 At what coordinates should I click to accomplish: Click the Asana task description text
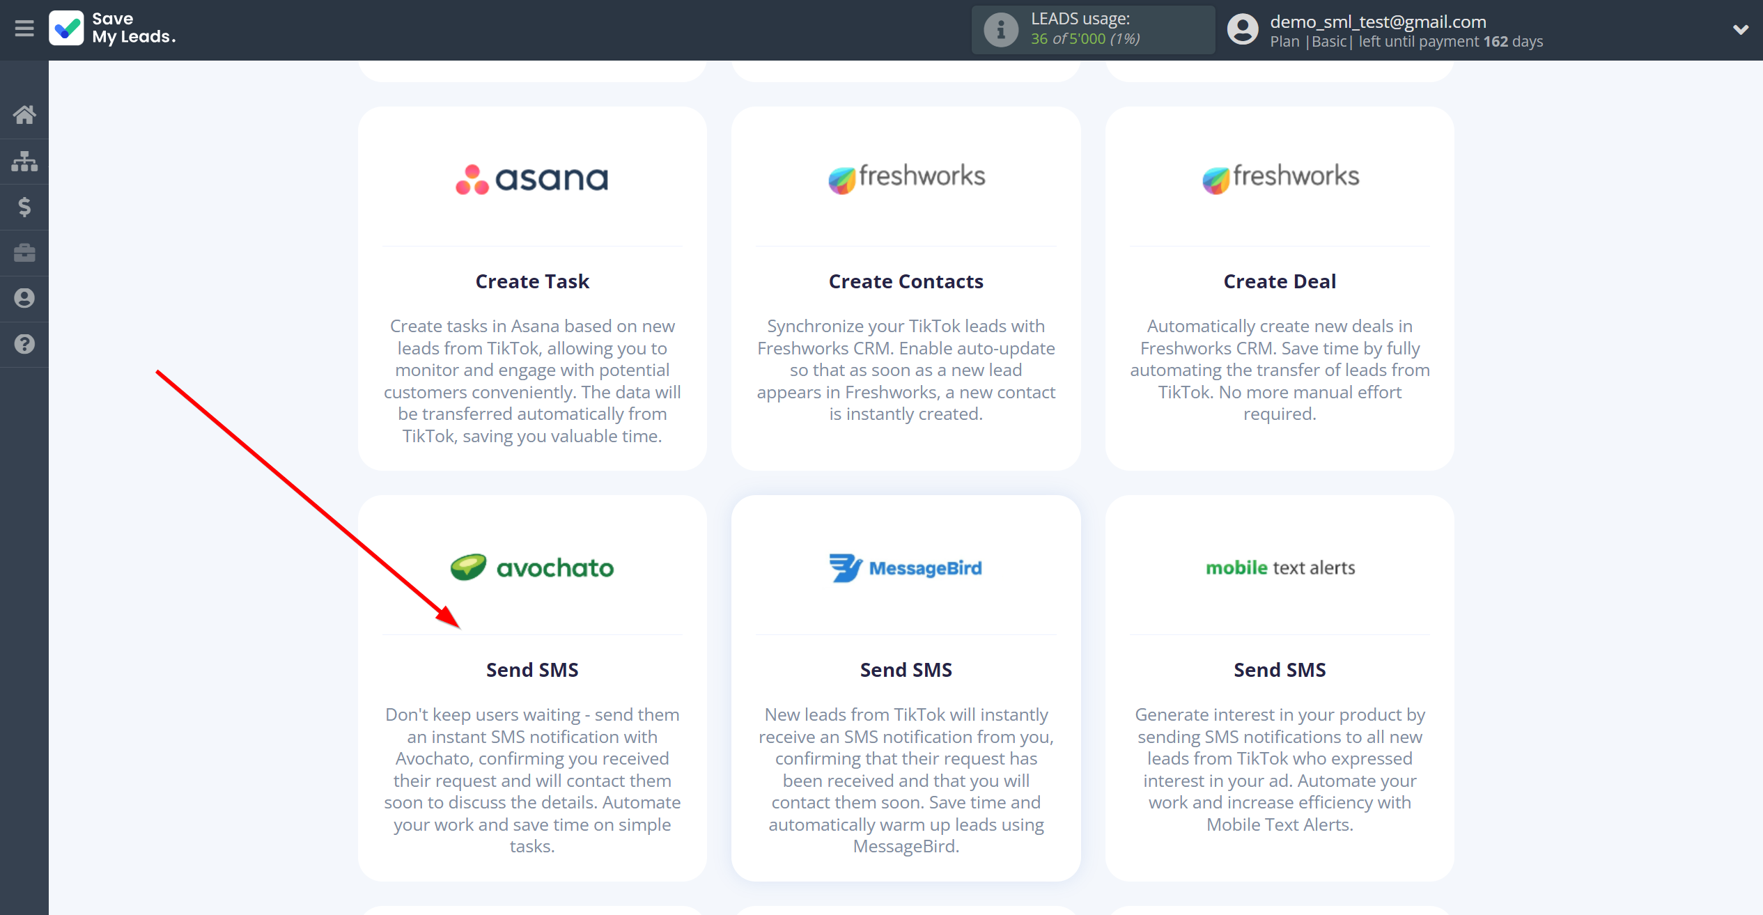[x=532, y=381]
